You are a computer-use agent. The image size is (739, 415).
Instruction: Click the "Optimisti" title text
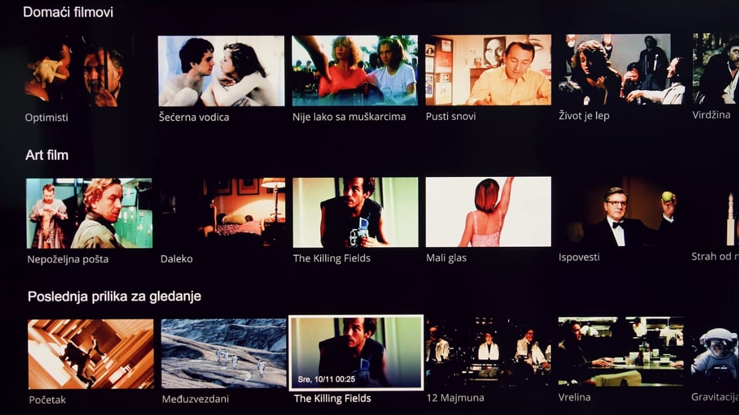click(x=47, y=118)
